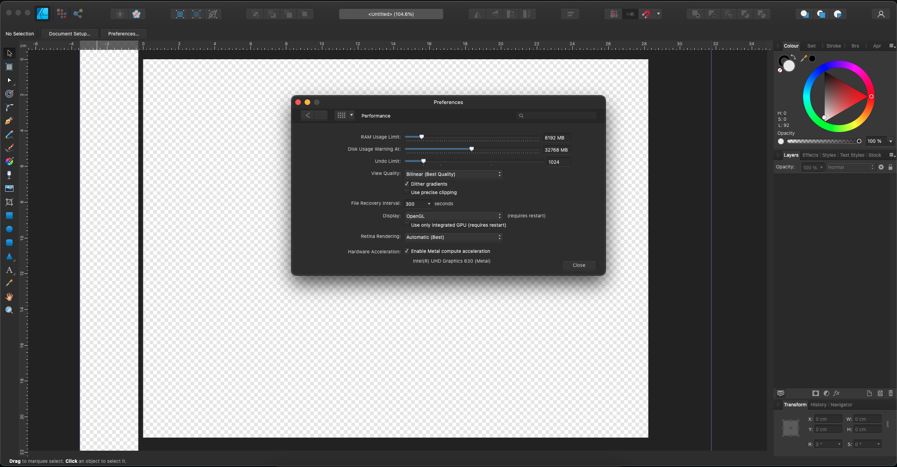Click the Disk Usage Warning slider
The width and height of the screenshot is (897, 467).
(x=472, y=149)
